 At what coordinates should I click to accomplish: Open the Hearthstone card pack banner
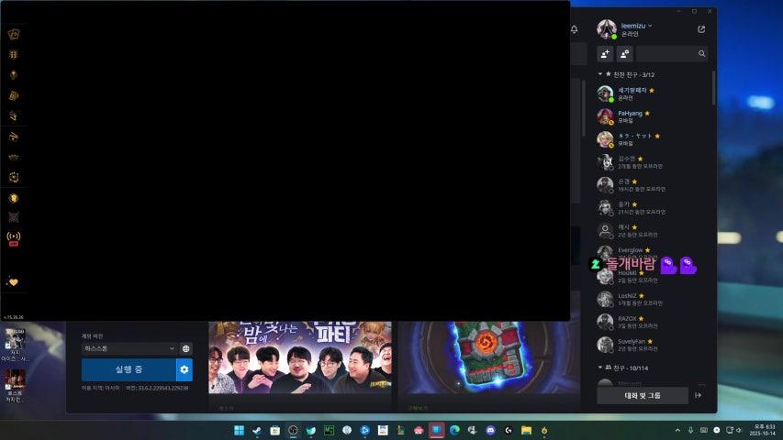click(x=489, y=357)
